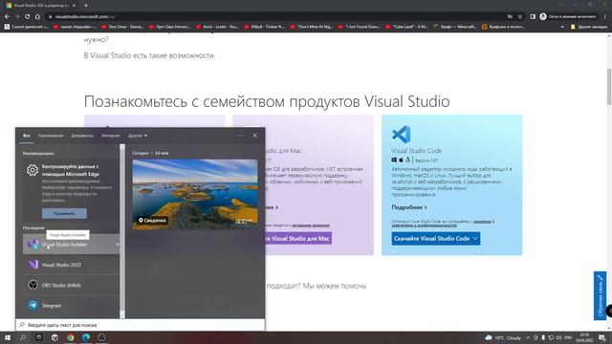This screenshot has width=612, height=344.
Task: Open the notification center icon
Action: tap(601, 337)
